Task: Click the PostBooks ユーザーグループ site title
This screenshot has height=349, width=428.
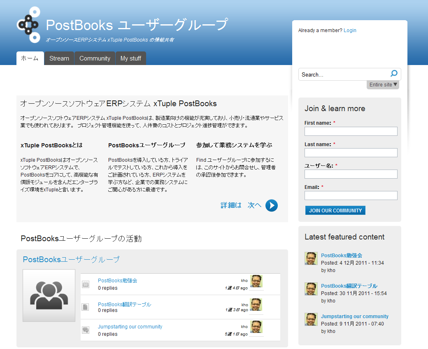Action: coord(137,25)
